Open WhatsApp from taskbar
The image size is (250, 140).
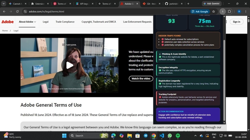pos(170,136)
